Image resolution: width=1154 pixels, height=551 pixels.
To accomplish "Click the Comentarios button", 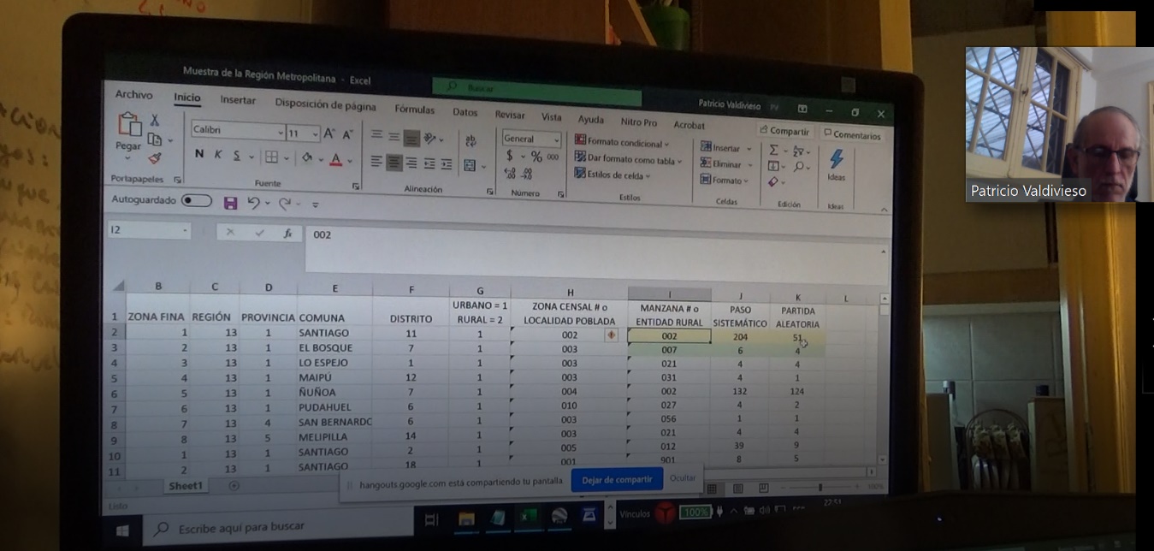I will (852, 135).
